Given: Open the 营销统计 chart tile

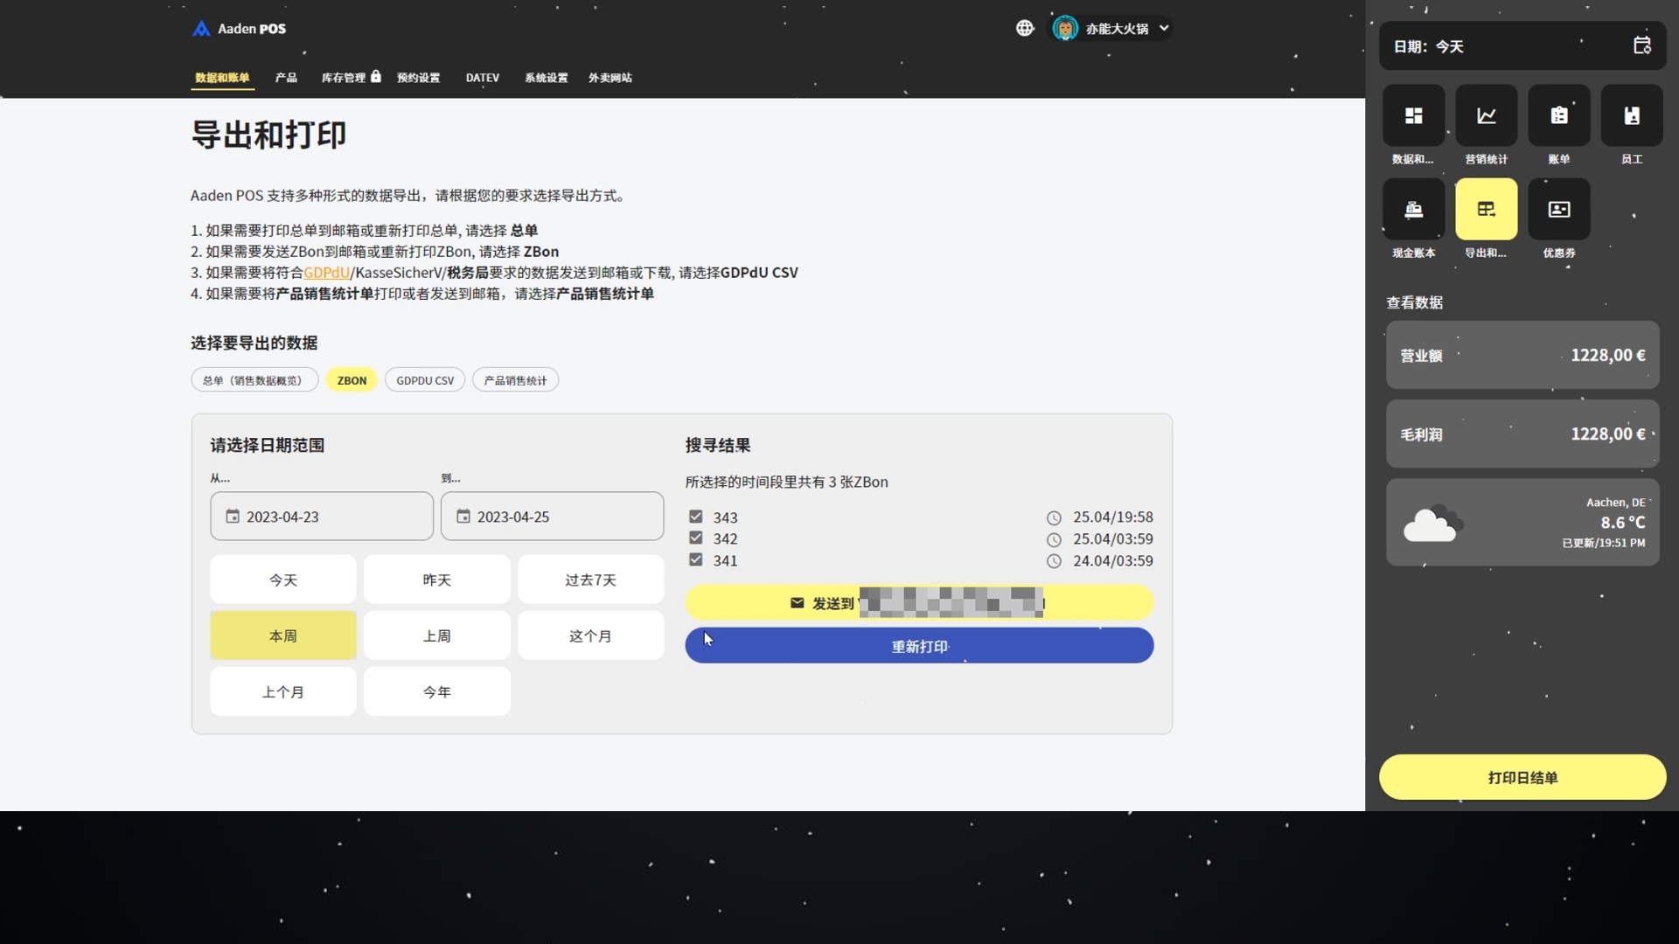Looking at the screenshot, I should click(1486, 115).
